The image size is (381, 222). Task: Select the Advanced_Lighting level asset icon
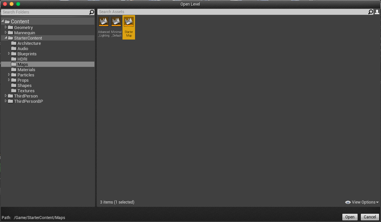(103, 22)
